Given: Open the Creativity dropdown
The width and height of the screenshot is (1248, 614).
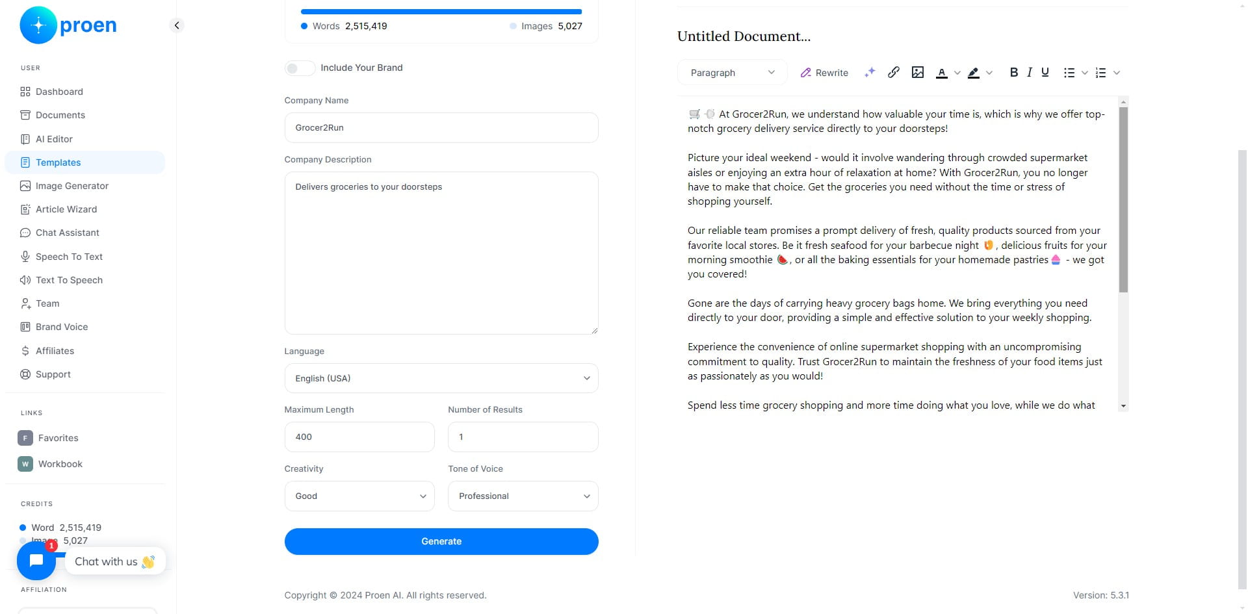Looking at the screenshot, I should (x=359, y=496).
